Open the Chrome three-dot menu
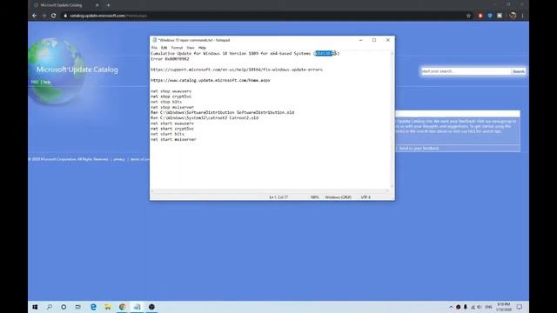Viewport: 557px width, 313px height. pos(522,16)
